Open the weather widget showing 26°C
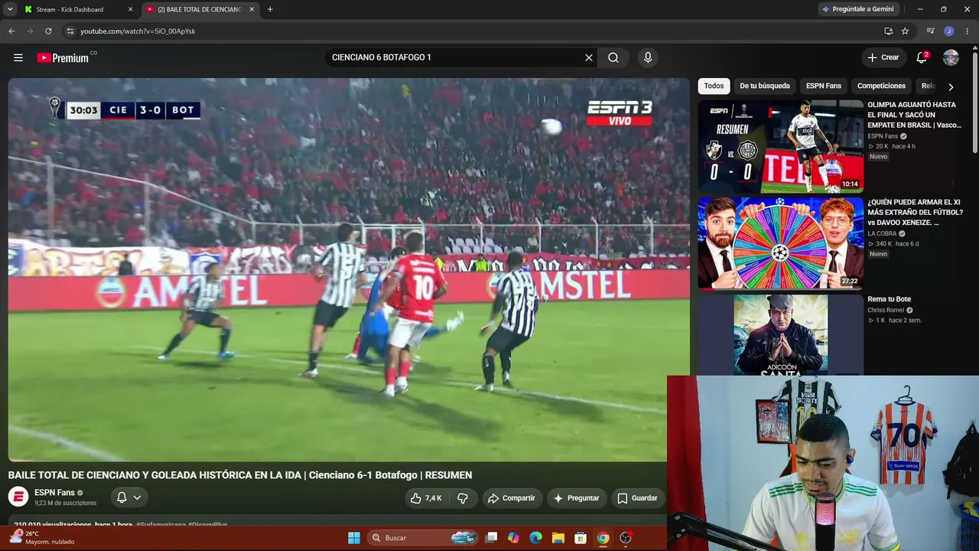This screenshot has height=551, width=979. [42, 537]
